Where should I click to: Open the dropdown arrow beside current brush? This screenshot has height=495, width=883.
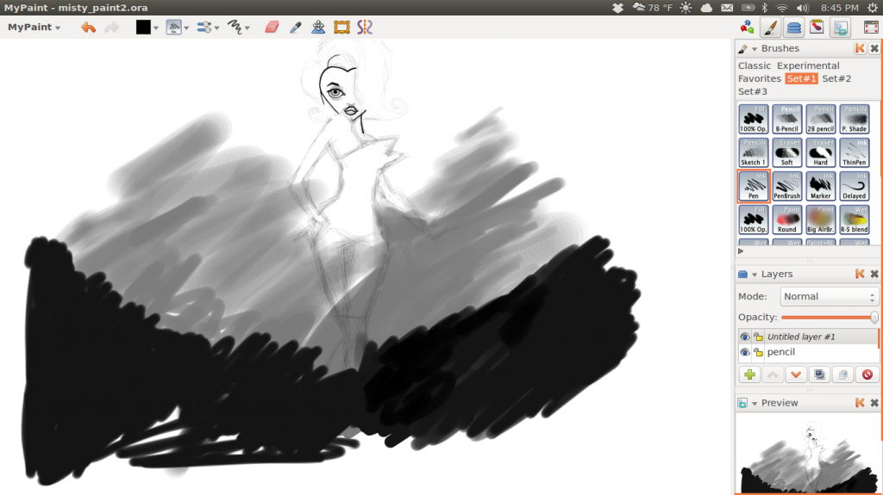(x=186, y=28)
